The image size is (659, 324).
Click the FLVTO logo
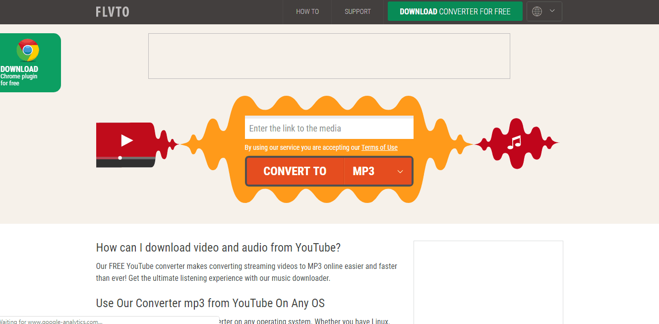pos(112,11)
